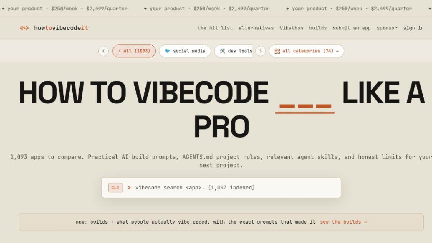The height and width of the screenshot is (243, 432).
Task: Filter by dev tools category
Action: [x=234, y=51]
